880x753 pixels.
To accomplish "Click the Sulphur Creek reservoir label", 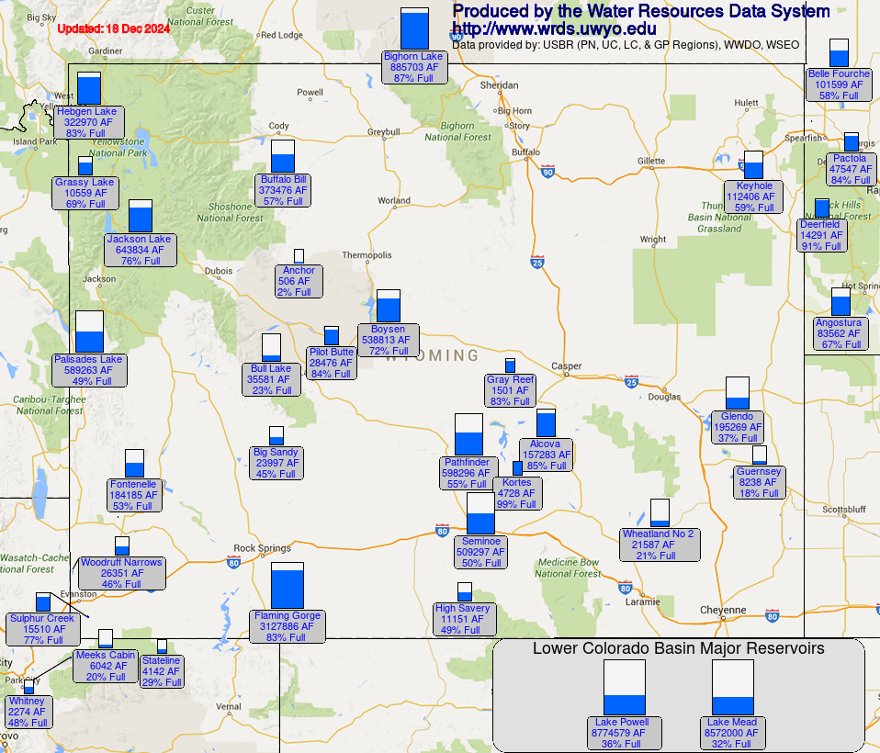I will pyautogui.click(x=41, y=626).
